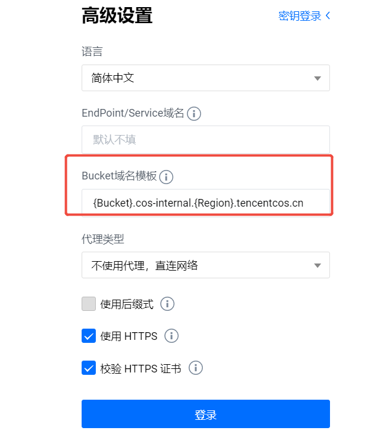The width and height of the screenshot is (385, 437).
Task: Click info icon next to 使用 HTTPS
Action: [172, 336]
